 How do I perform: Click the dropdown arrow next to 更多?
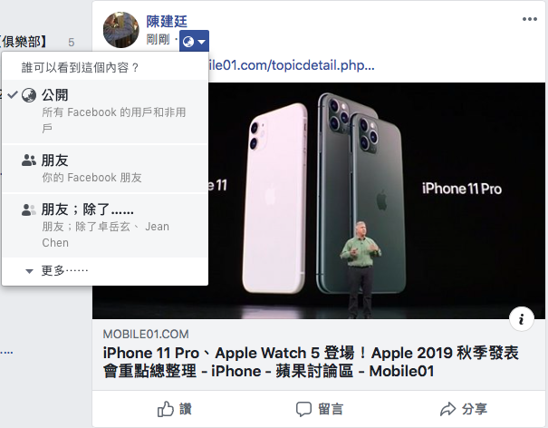point(29,271)
